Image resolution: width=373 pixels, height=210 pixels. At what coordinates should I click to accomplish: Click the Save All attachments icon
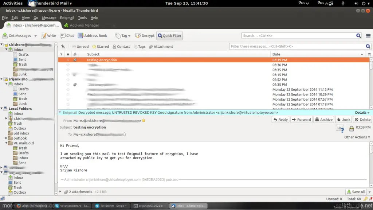[349, 192]
